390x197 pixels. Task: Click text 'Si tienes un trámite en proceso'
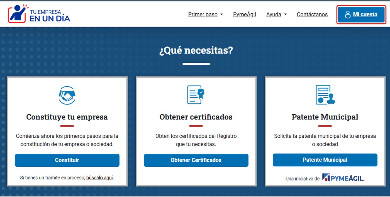pyautogui.click(x=52, y=177)
